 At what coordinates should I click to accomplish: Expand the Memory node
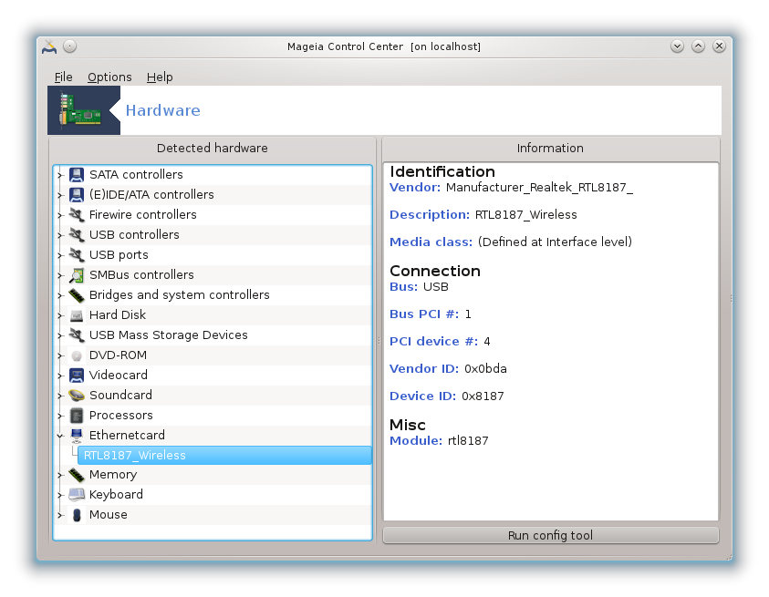pyautogui.click(x=60, y=475)
